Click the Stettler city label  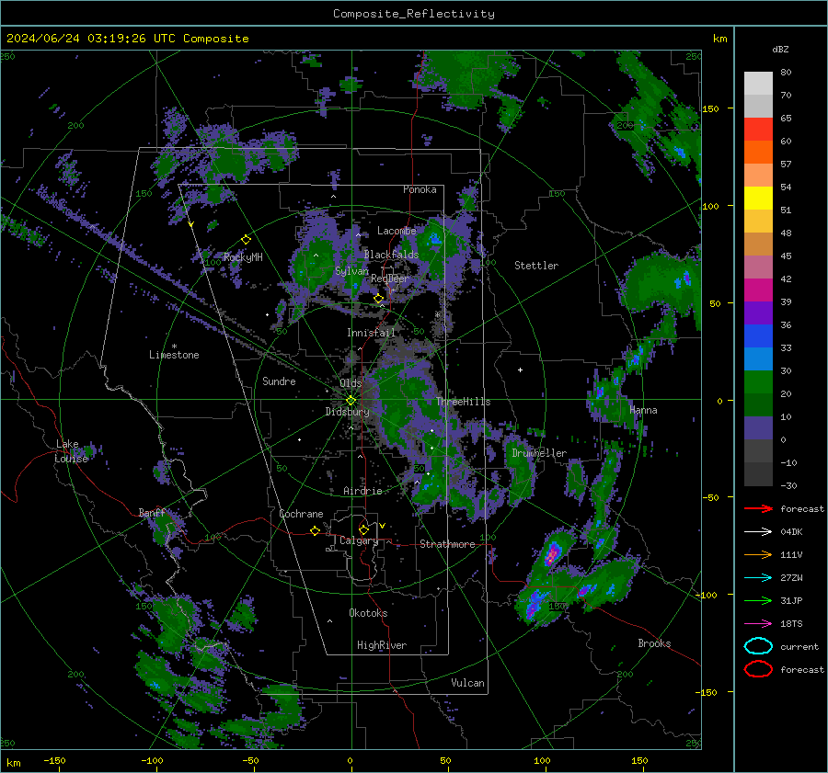tap(536, 266)
